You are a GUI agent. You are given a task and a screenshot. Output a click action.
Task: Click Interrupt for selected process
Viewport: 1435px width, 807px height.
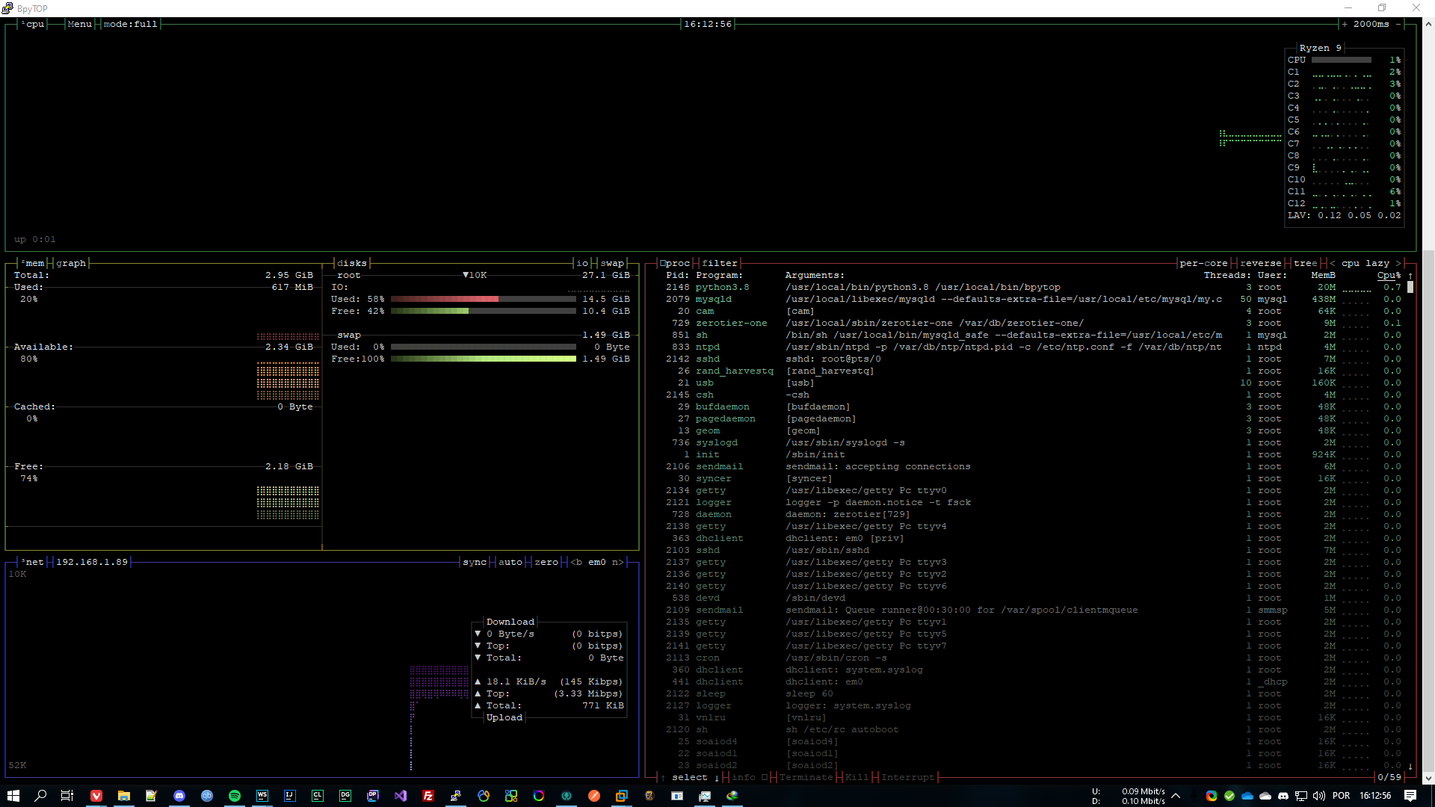pyautogui.click(x=907, y=777)
